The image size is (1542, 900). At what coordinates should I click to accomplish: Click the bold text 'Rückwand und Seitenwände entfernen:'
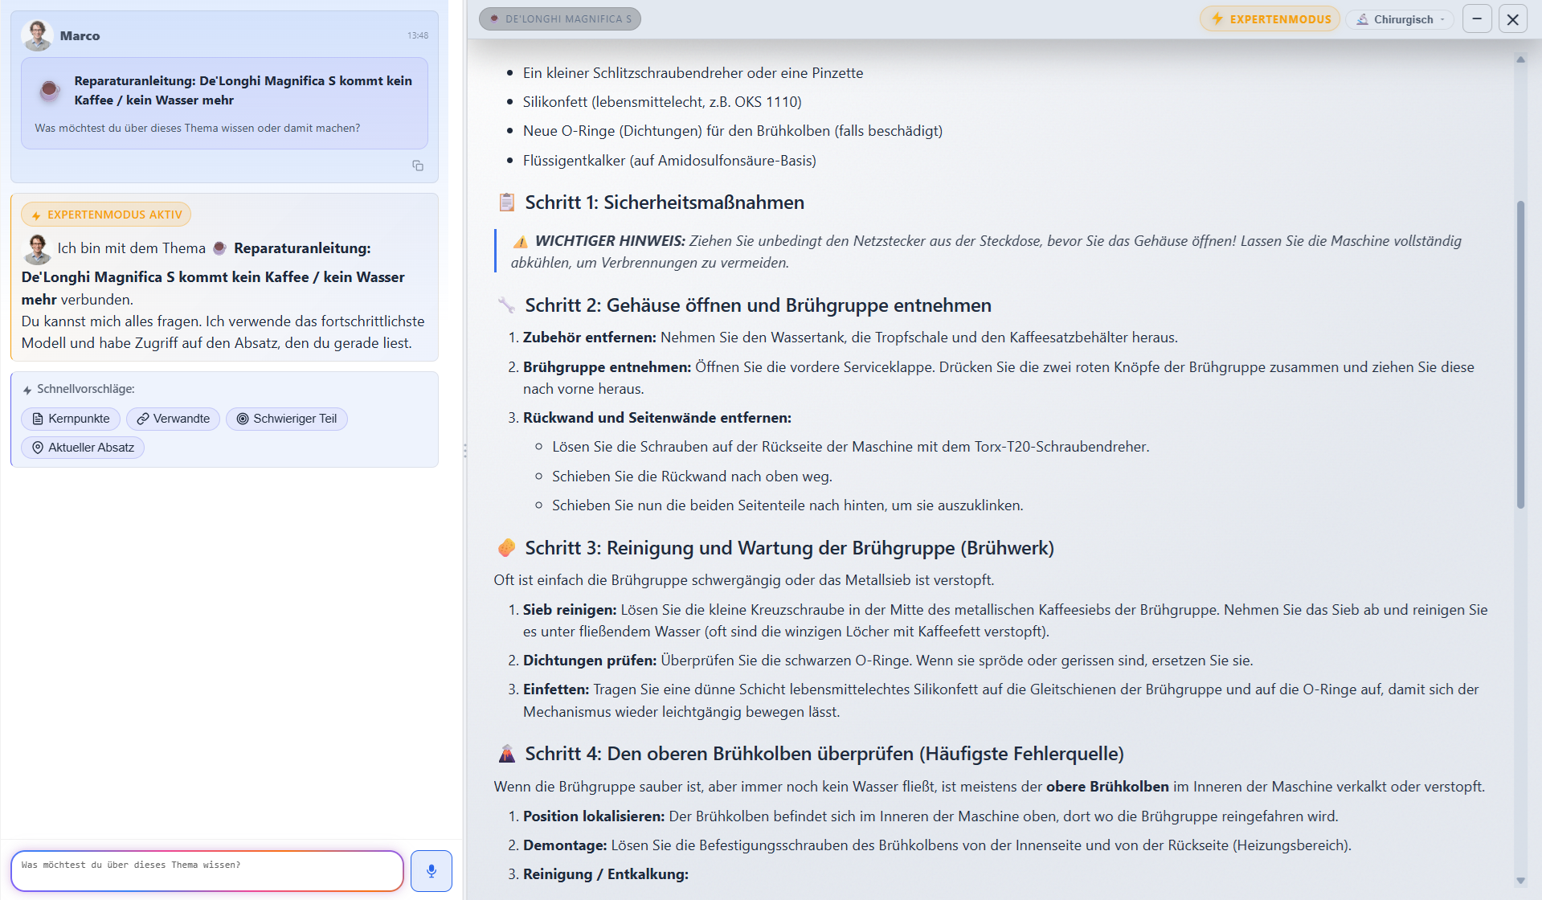(x=657, y=418)
